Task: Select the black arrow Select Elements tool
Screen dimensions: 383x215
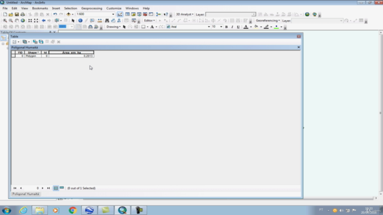Action: coord(73,21)
